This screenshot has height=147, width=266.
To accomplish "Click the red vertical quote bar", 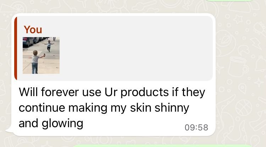I will tap(16, 48).
